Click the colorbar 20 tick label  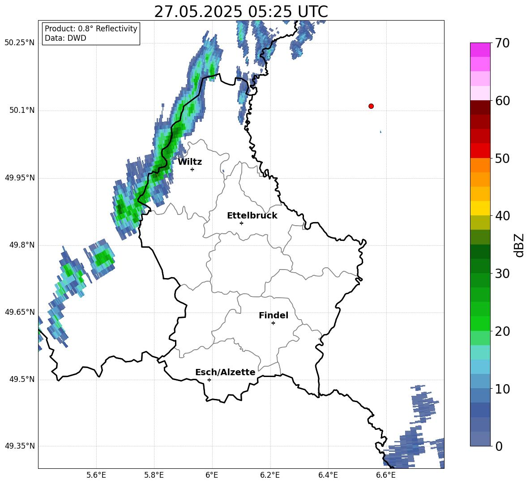point(502,331)
